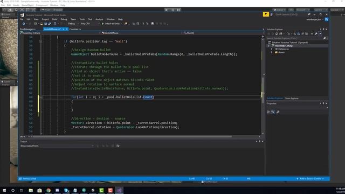Viewport: 345px width, 194px height.
Task: Open Chrome from the taskbar
Action: click(49, 190)
